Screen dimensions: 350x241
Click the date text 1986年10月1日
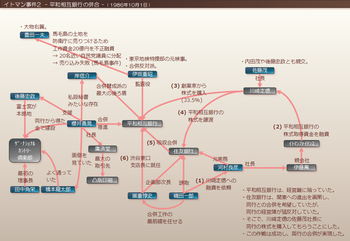pyautogui.click(x=129, y=5)
